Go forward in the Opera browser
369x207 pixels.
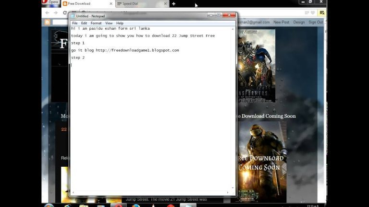pyautogui.click(x=56, y=12)
